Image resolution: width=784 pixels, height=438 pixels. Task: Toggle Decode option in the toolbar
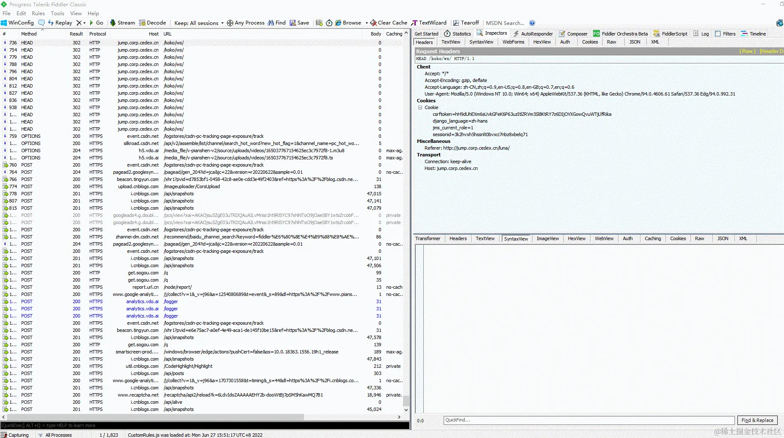[x=152, y=23]
